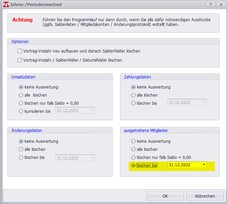Open the Umsatzdaten kumulieren bis date dropdown

coord(92,111)
